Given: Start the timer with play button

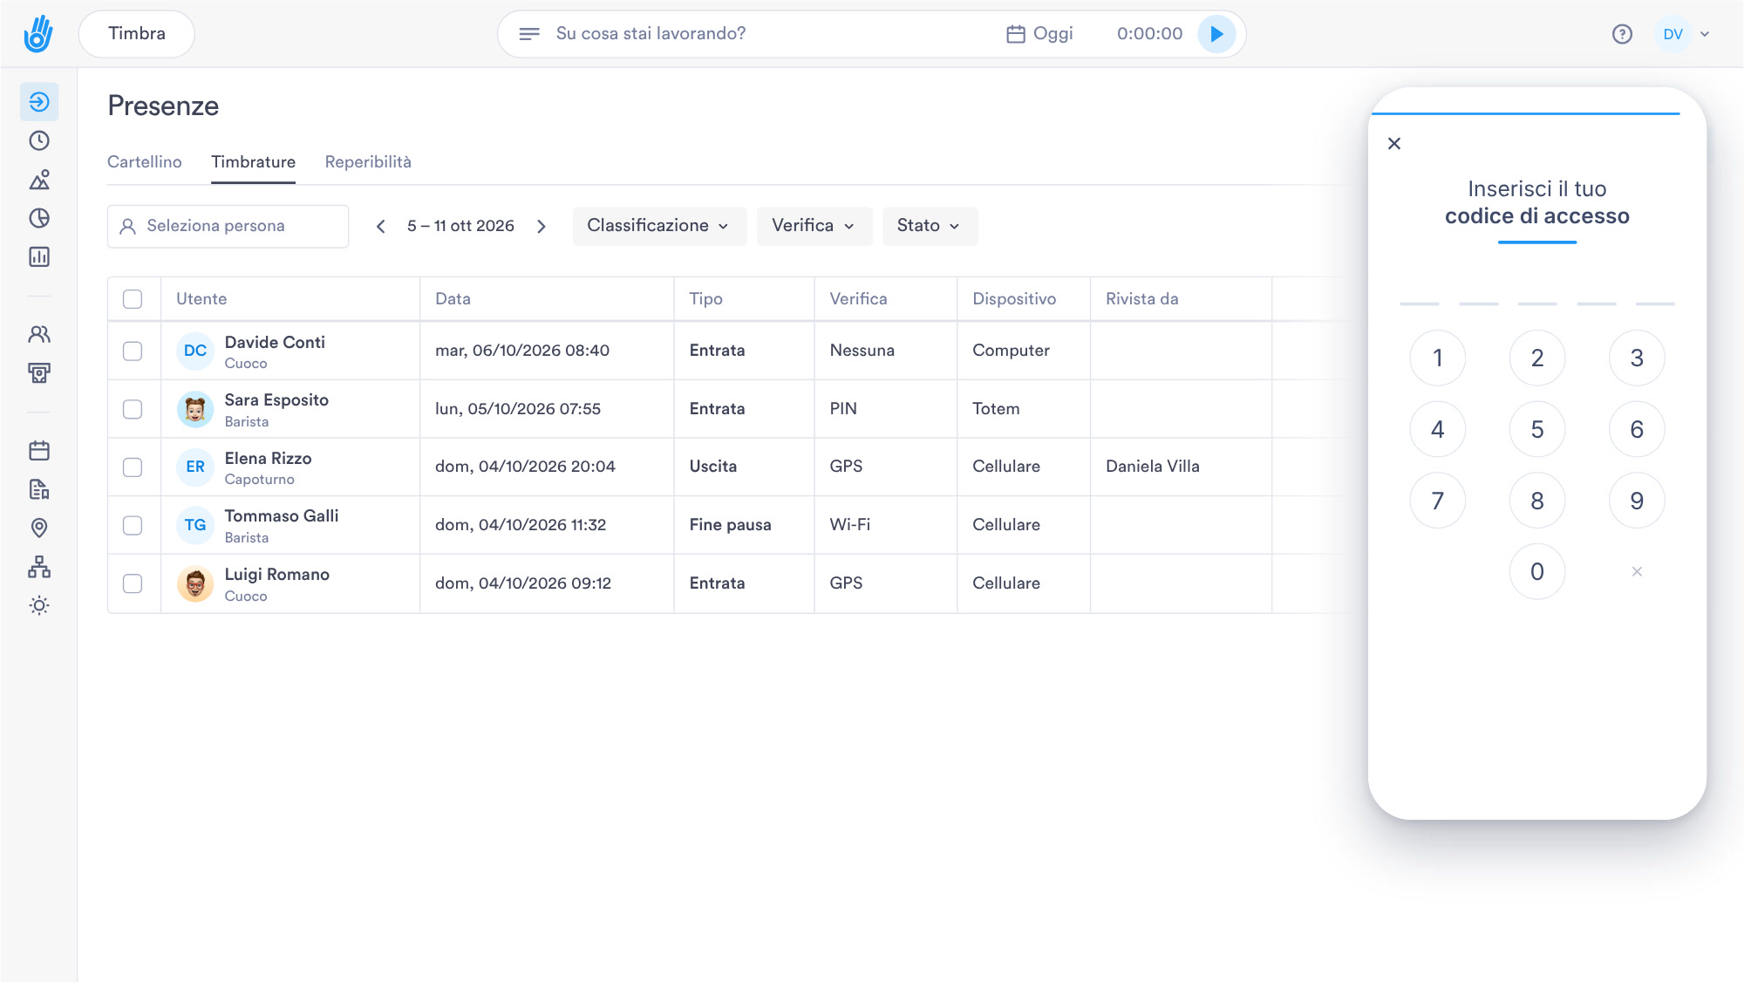Looking at the screenshot, I should [x=1216, y=34].
